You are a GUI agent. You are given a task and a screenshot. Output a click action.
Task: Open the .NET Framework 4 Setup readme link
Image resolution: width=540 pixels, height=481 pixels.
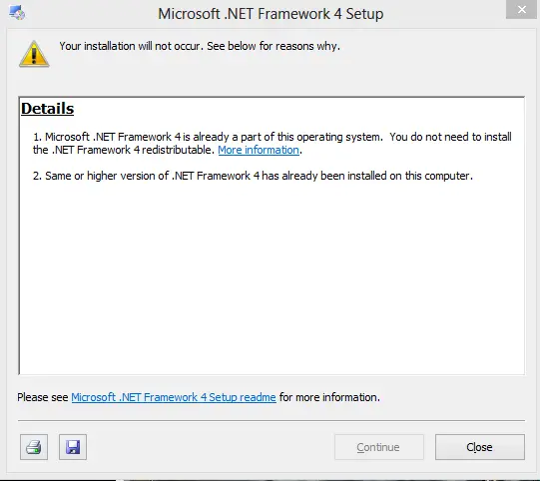174,397
